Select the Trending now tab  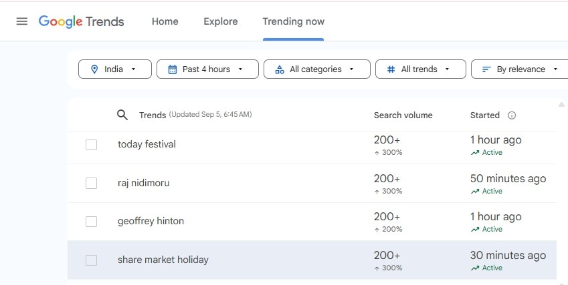(294, 21)
